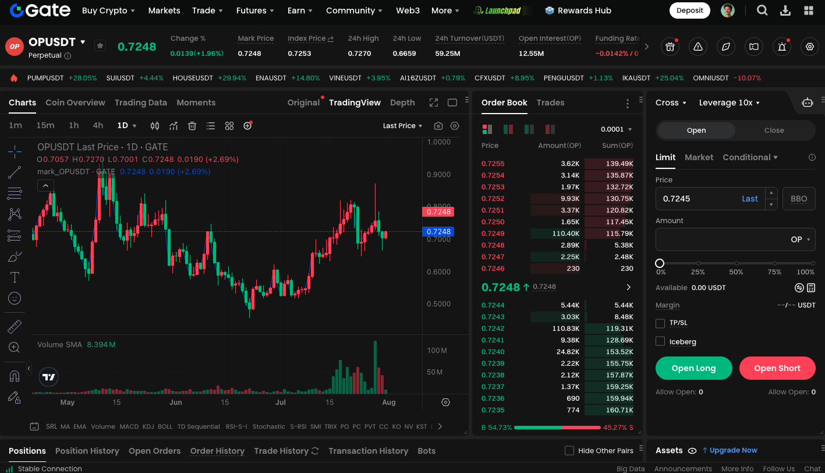
Task: Select the trend line drawing tool
Action: point(15,172)
